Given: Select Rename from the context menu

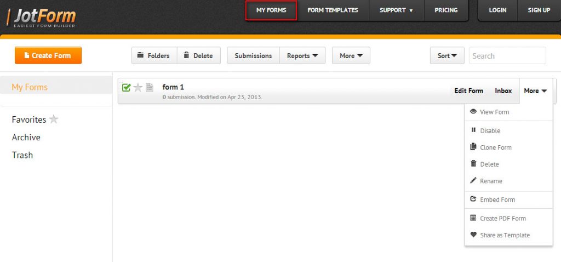Looking at the screenshot, I should click(x=491, y=181).
